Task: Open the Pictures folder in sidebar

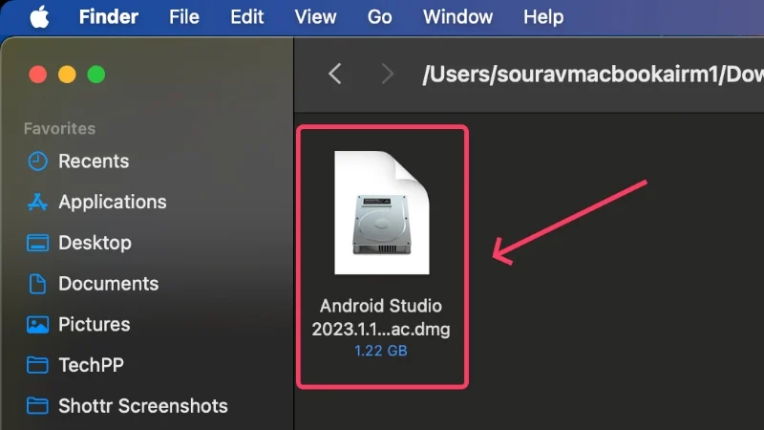Action: (x=95, y=325)
